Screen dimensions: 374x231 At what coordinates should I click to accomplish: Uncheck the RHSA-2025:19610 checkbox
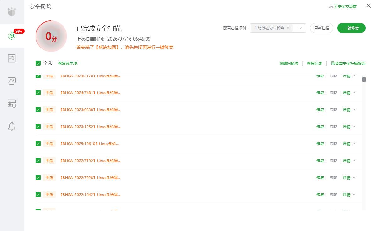tap(38, 144)
